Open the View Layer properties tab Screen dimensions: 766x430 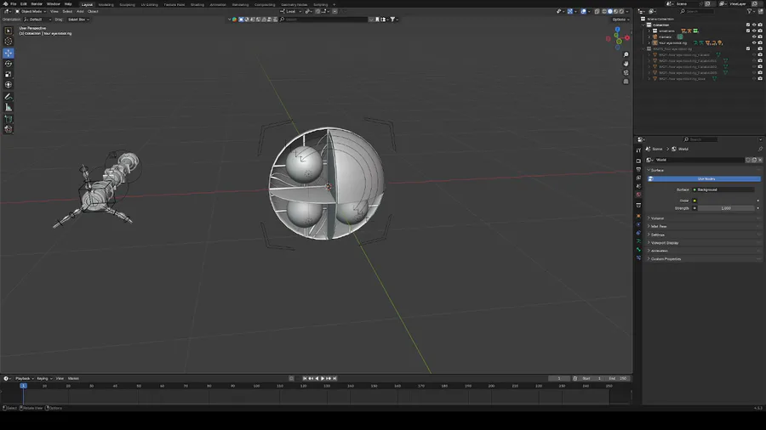tap(638, 178)
